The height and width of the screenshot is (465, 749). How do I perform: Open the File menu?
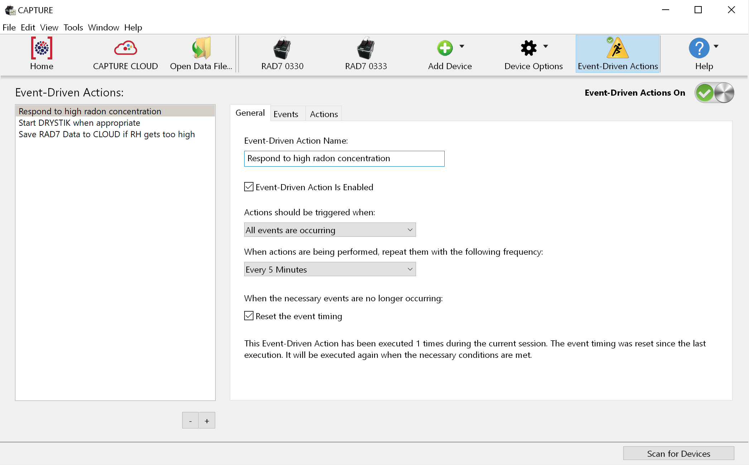[9, 28]
